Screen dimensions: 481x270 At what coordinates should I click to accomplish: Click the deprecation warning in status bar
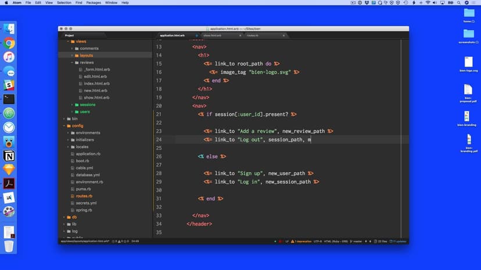(x=301, y=241)
